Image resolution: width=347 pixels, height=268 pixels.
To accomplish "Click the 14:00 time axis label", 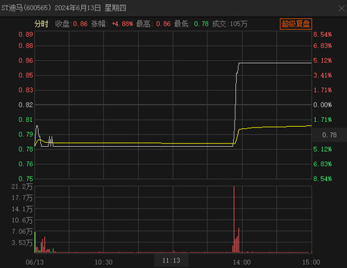I will (x=242, y=262).
